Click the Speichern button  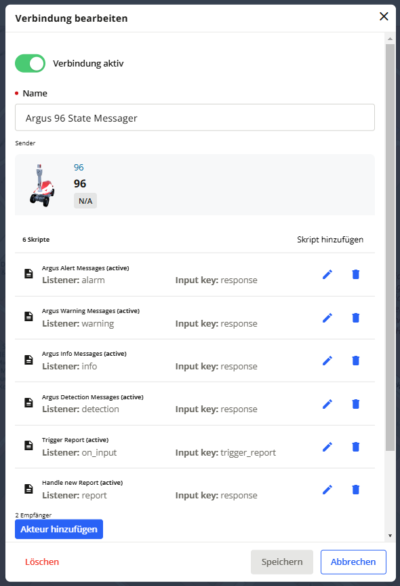(282, 562)
